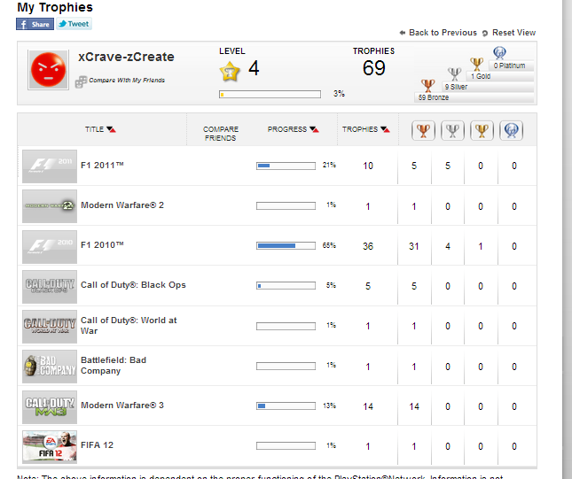Click the Reset View link
The height and width of the screenshot is (479, 572).
(x=513, y=33)
